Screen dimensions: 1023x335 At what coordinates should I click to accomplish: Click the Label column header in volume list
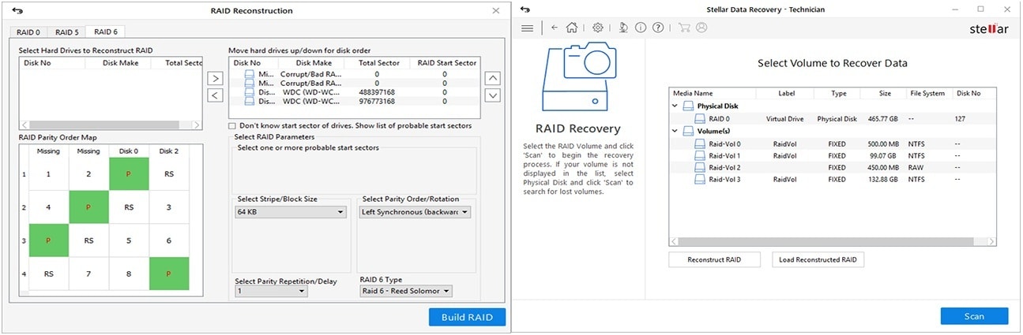[786, 93]
